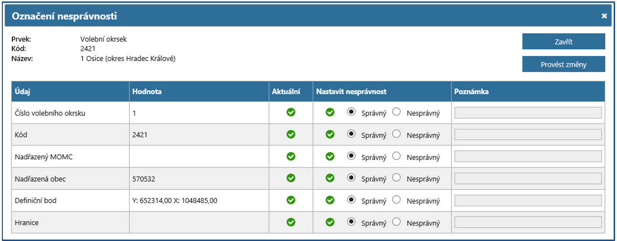The height and width of the screenshot is (241, 617).
Task: Click the Aktuální checkmark for Nadřazený MOMC
Action: click(291, 157)
